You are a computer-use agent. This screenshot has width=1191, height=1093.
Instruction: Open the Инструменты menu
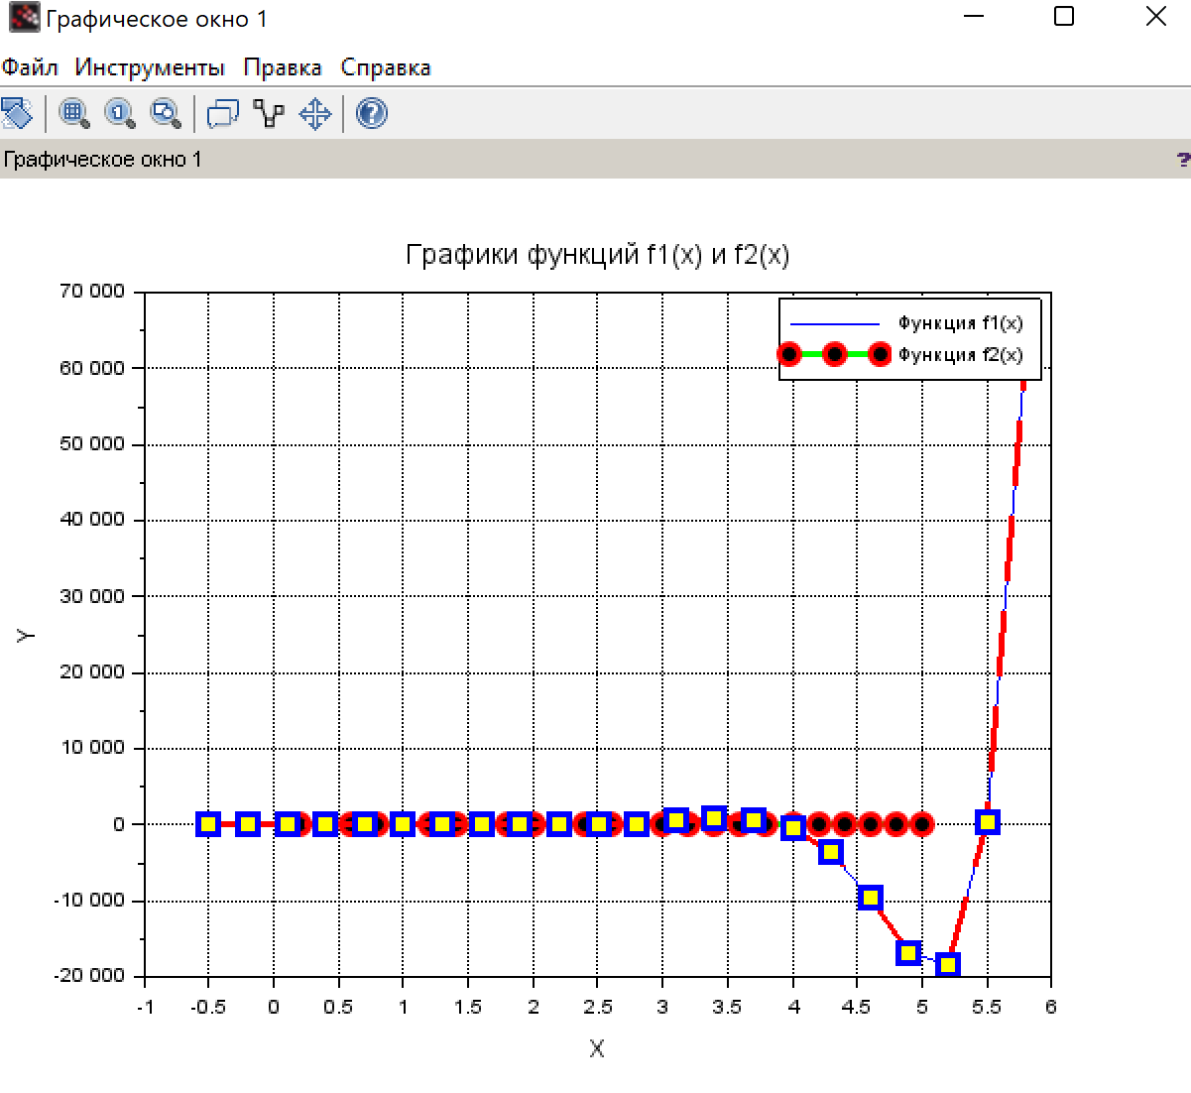coord(150,67)
